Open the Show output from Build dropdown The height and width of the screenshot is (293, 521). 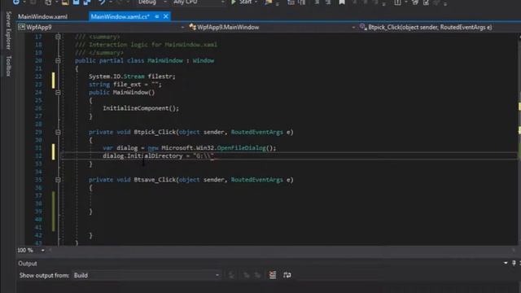point(147,275)
